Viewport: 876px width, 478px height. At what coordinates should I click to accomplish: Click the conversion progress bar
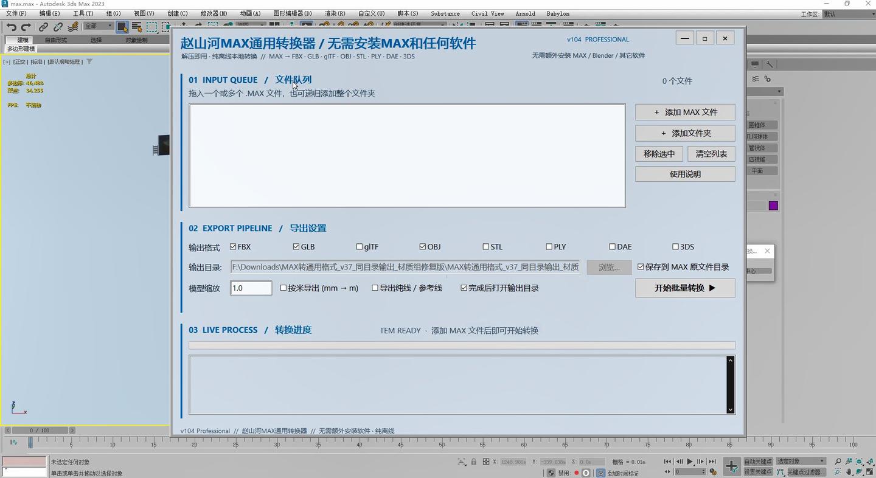point(462,345)
